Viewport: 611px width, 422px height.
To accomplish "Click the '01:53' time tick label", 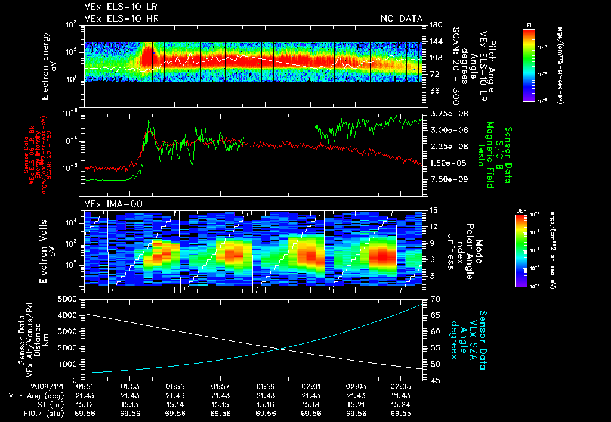I will [130, 387].
